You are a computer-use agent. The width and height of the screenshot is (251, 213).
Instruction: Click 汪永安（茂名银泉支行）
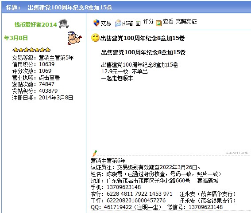pyautogui.click(x=208, y=201)
